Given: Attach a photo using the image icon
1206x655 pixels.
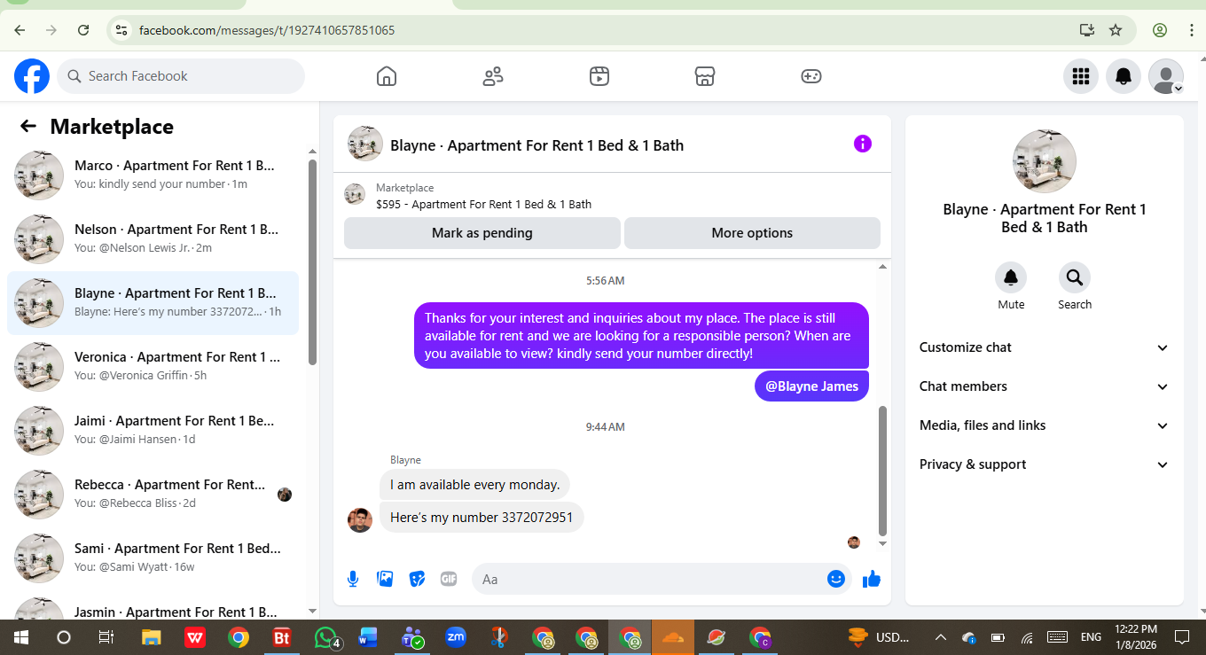Looking at the screenshot, I should tap(385, 579).
